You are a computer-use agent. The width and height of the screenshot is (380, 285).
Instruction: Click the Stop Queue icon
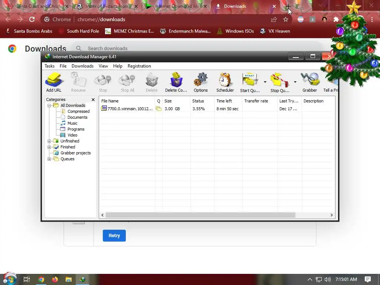click(280, 82)
